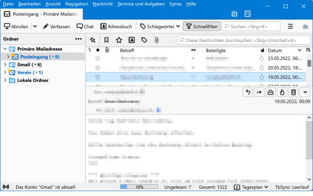Viewport: 313px width, 196px height.
Task: Expand the Gmail account
Action: click(5, 65)
